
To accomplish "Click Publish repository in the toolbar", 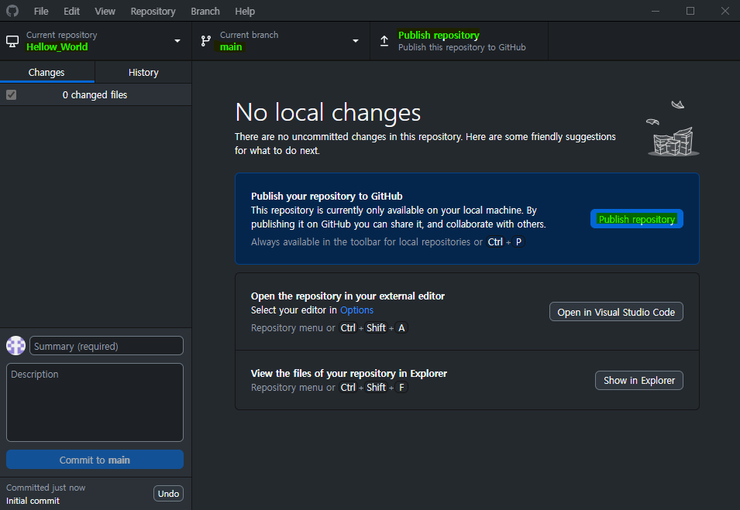I will coord(459,41).
